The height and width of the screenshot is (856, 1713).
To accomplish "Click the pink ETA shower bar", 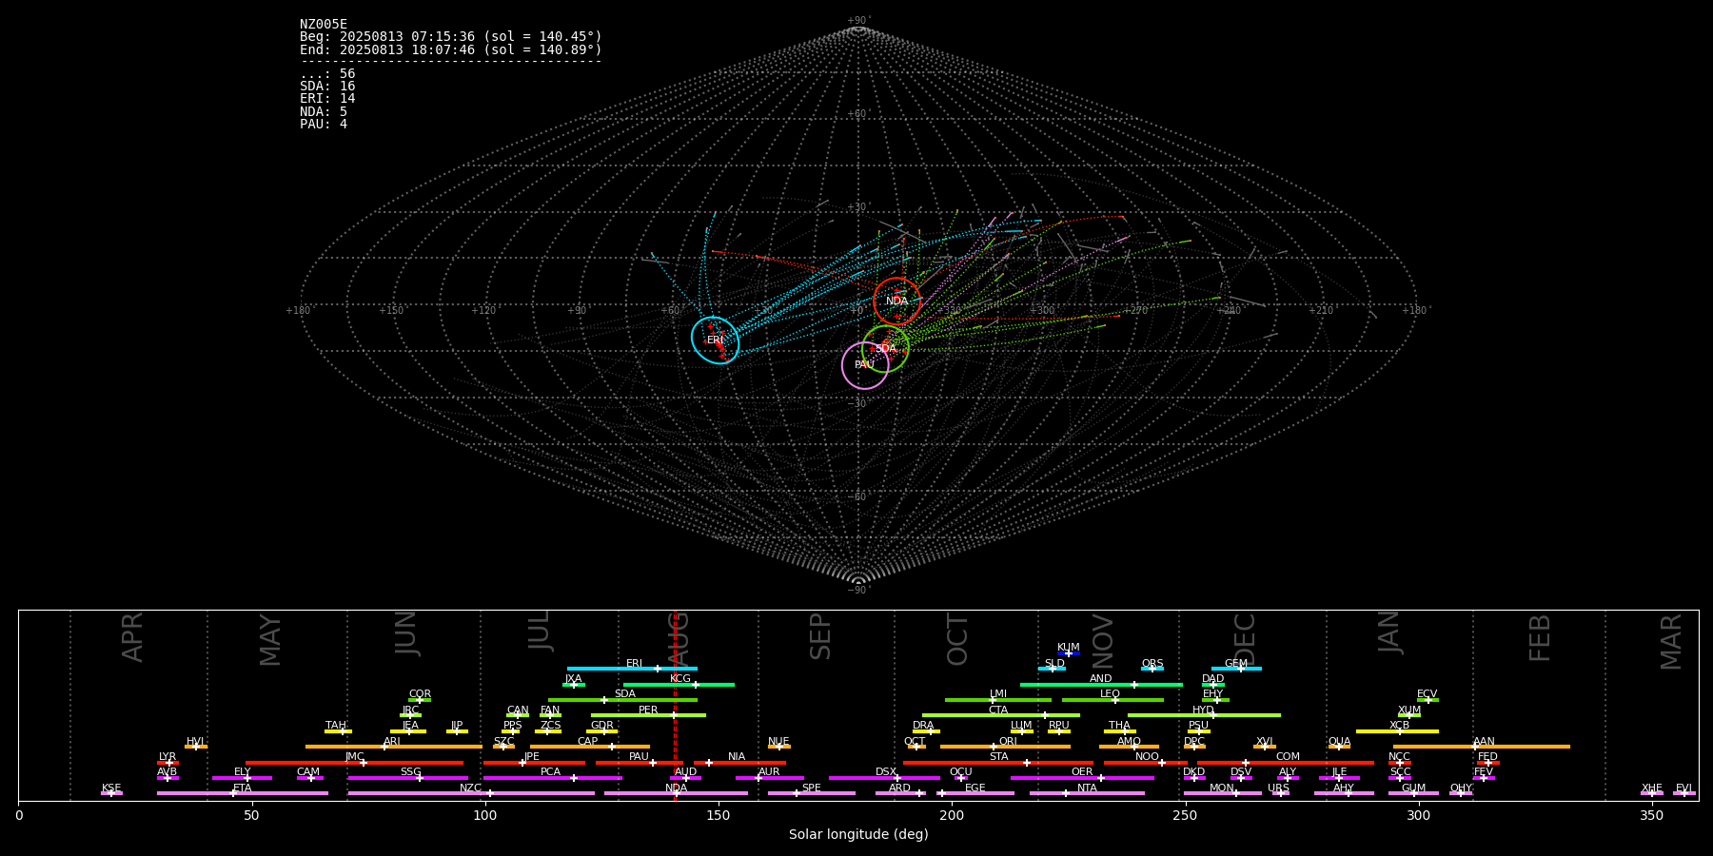I will 243,793.
